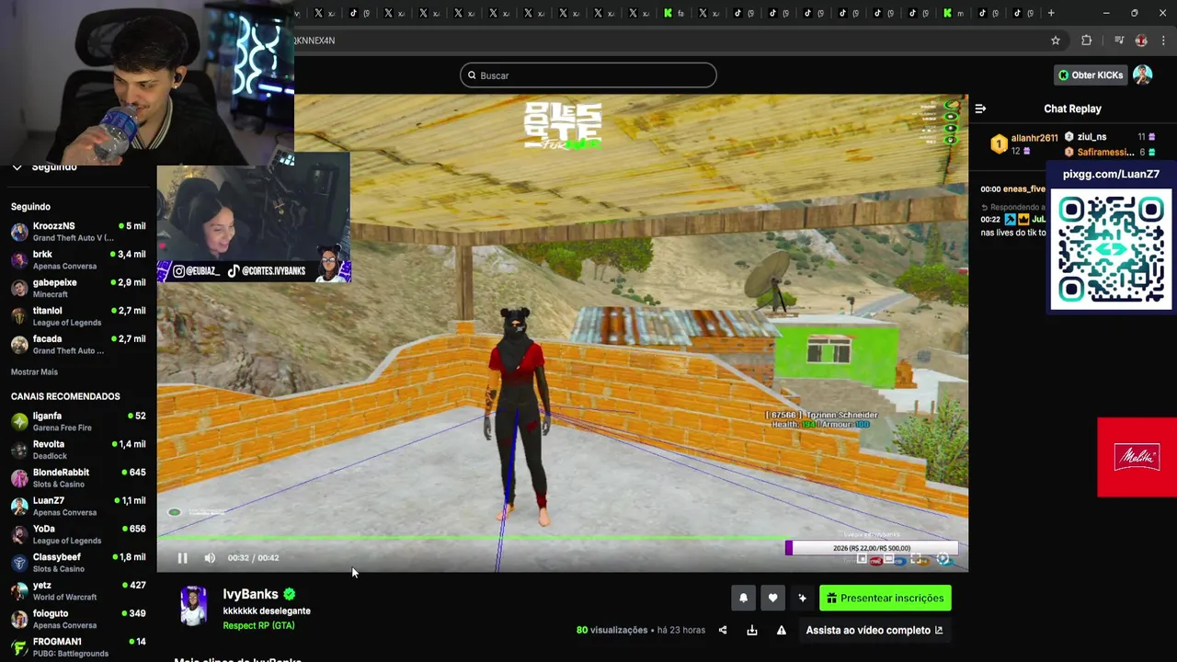Open liganfa recommended channel
This screenshot has height=662, width=1177.
point(78,422)
